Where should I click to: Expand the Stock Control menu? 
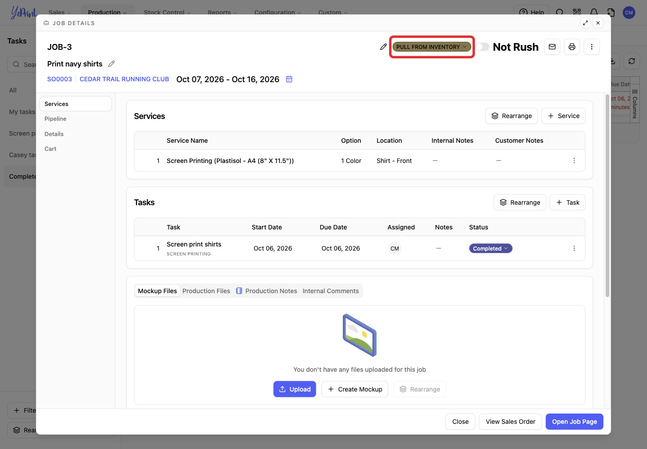167,13
